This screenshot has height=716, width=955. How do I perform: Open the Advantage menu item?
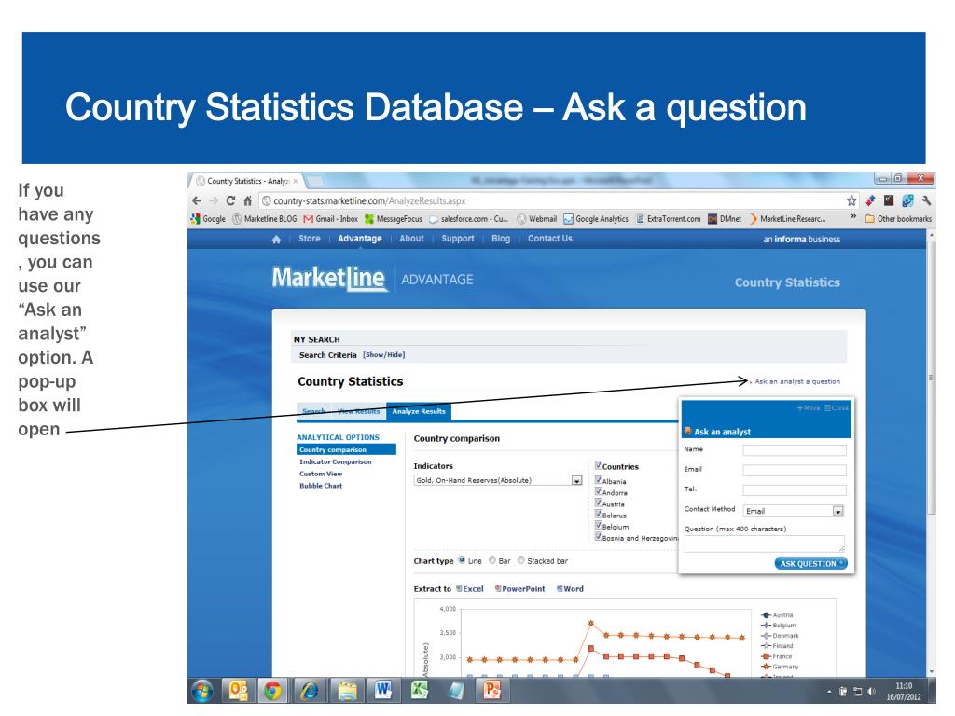coord(360,239)
